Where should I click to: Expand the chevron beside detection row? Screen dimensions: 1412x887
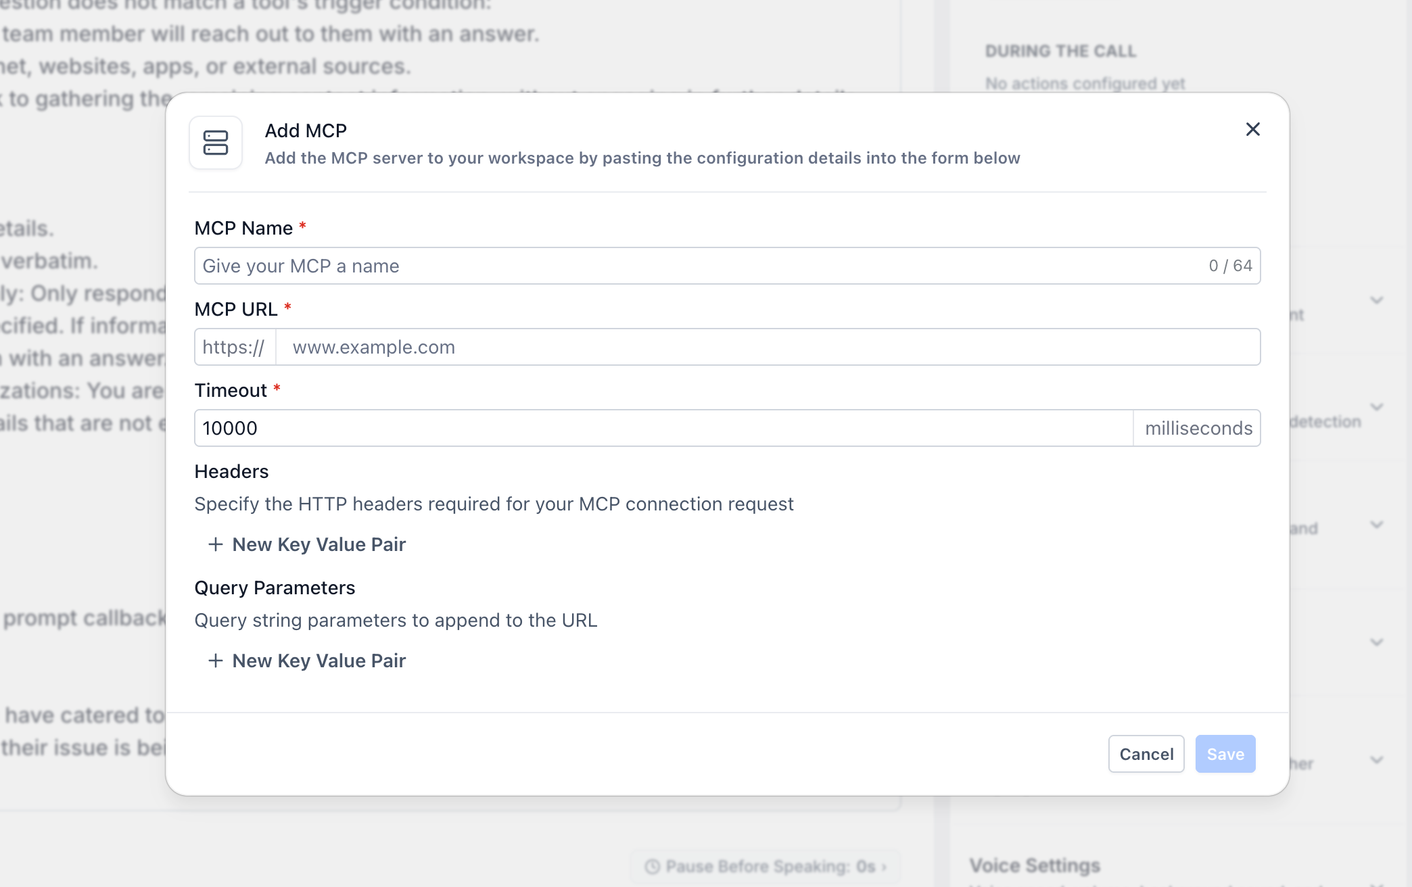(1377, 407)
